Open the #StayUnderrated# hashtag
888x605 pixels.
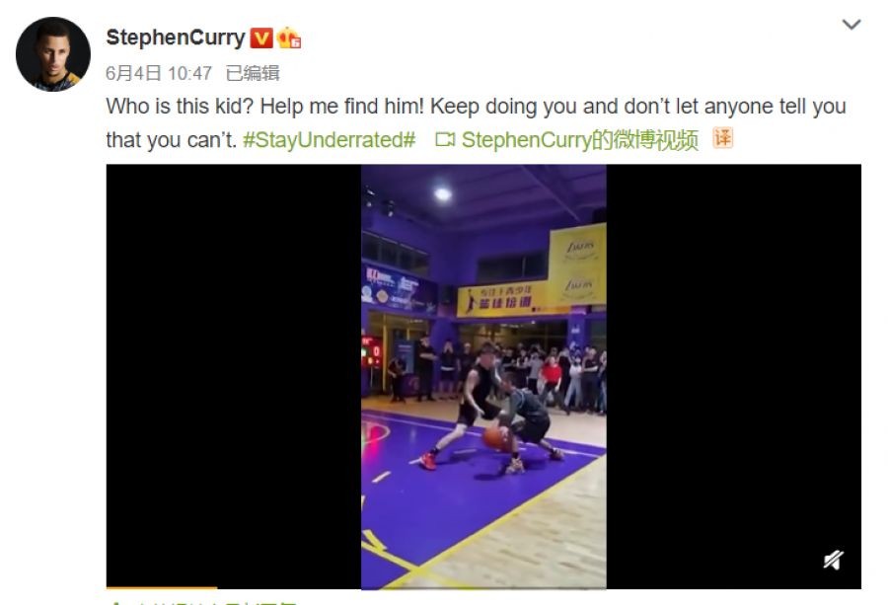[329, 140]
